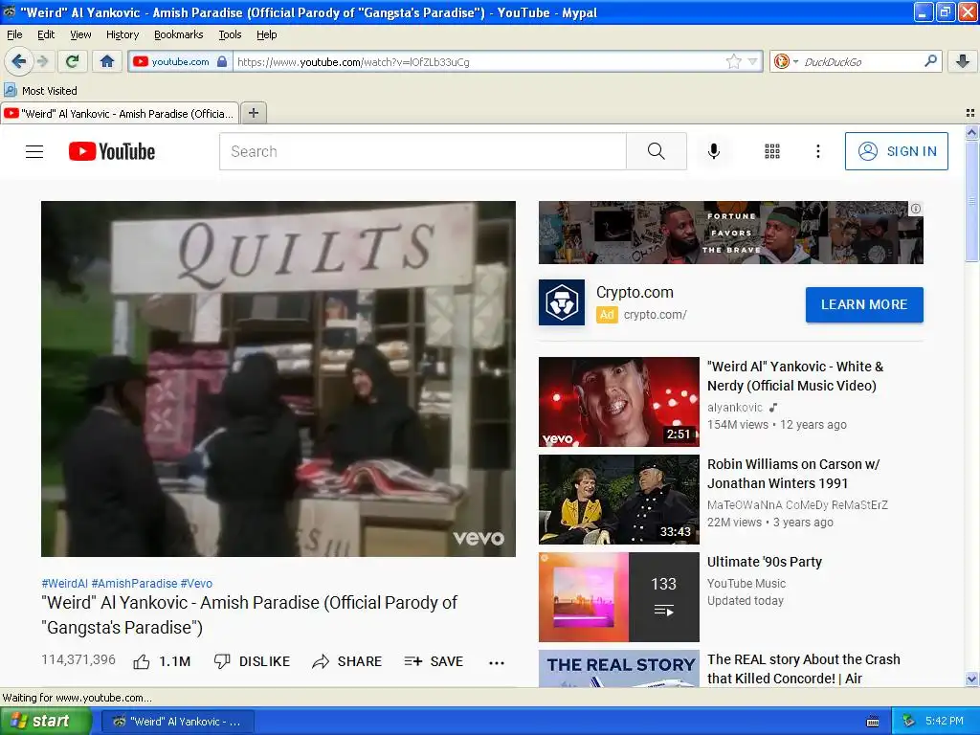Open the History menu
This screenshot has width=980, height=735.
122,34
